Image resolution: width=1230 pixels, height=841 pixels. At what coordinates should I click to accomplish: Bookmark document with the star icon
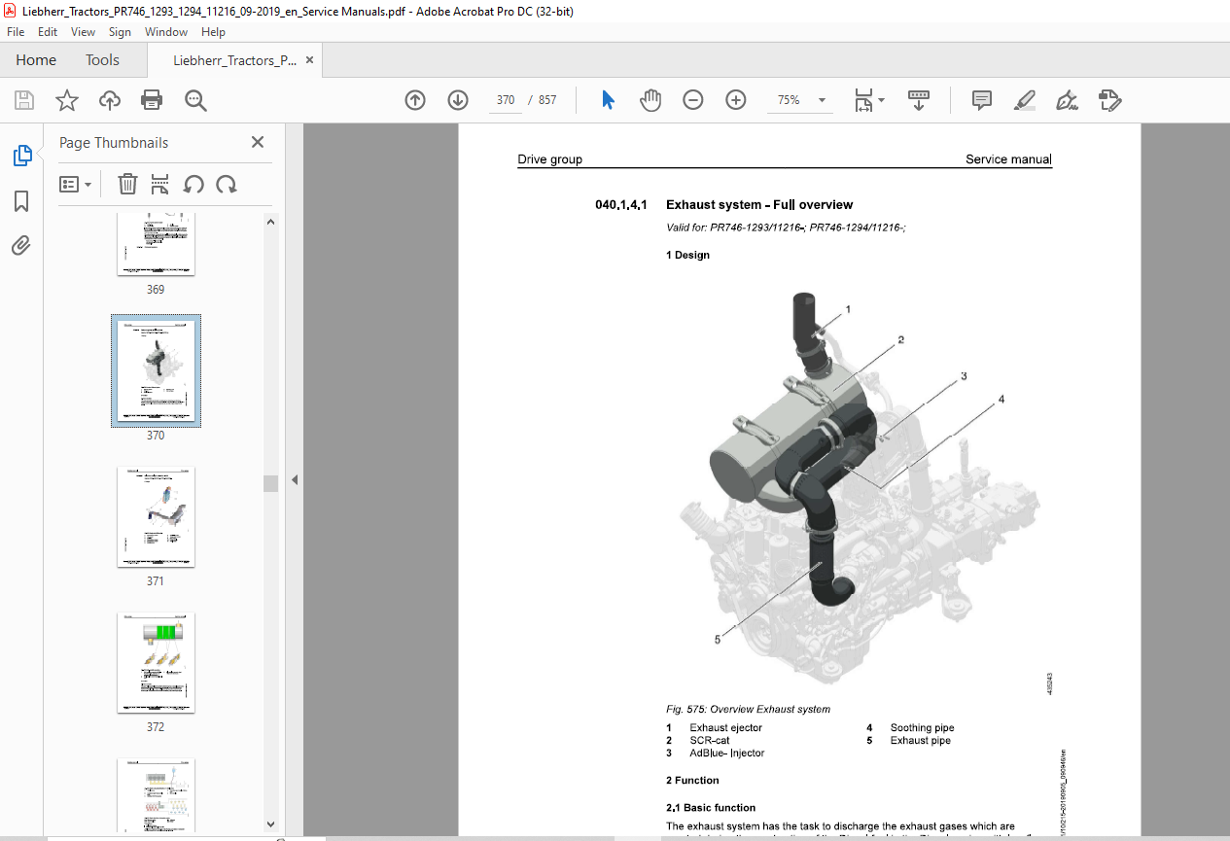click(x=67, y=99)
